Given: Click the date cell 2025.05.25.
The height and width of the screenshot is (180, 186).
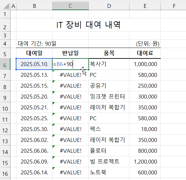Looking at the screenshot, I should tap(35, 118).
